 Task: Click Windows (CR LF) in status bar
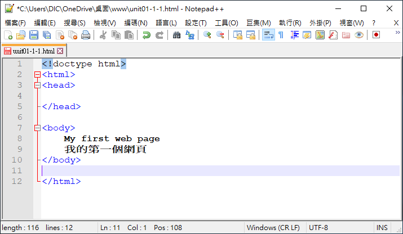(x=273, y=227)
